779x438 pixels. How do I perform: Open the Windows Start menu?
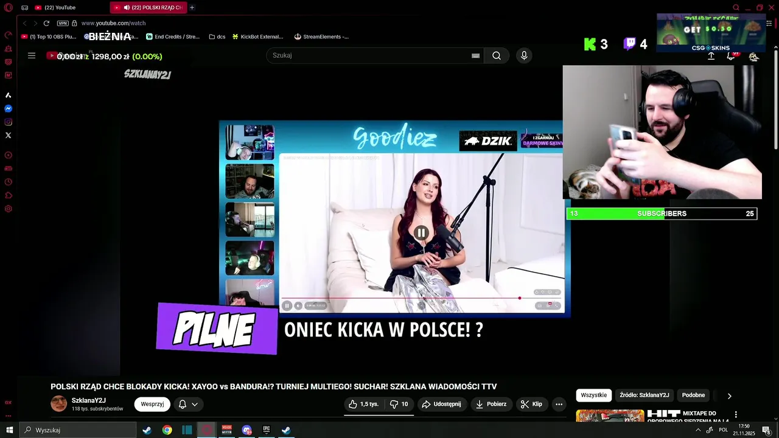point(9,430)
